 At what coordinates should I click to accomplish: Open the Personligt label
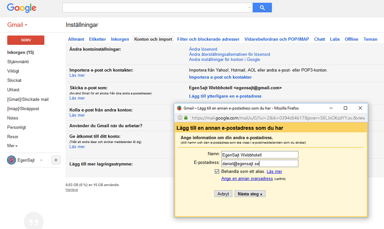[x=17, y=127]
